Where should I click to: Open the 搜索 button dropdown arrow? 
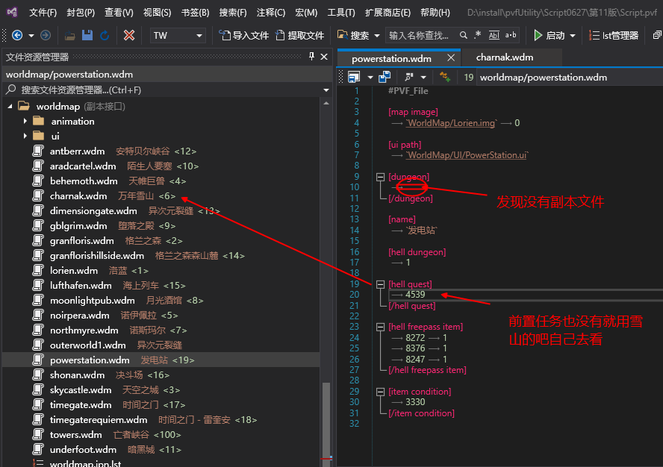pos(377,36)
